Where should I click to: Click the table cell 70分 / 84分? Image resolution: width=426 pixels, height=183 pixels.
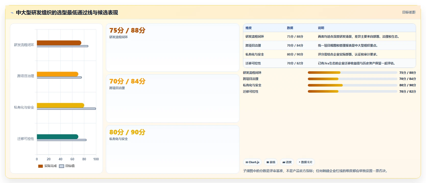coord(295,46)
